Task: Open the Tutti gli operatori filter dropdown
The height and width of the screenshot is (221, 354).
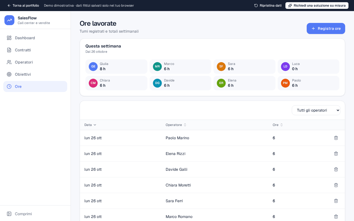Action: tap(316, 110)
